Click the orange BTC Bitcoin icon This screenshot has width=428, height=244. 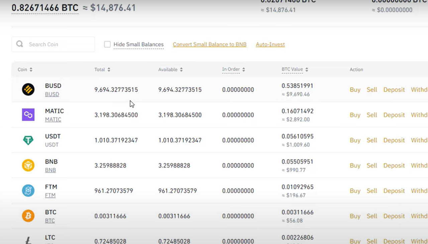(x=28, y=216)
